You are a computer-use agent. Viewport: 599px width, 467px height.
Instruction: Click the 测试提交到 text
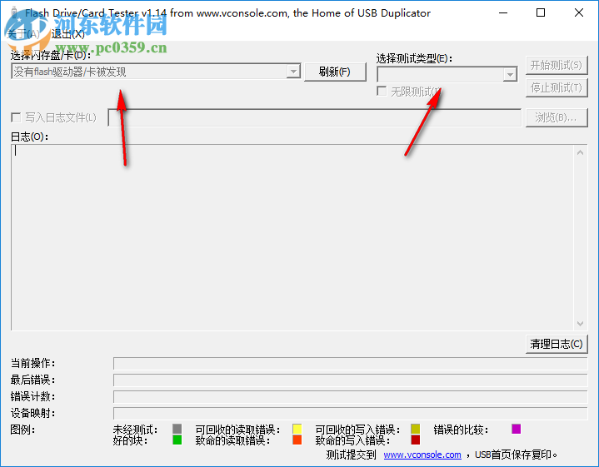pos(351,455)
